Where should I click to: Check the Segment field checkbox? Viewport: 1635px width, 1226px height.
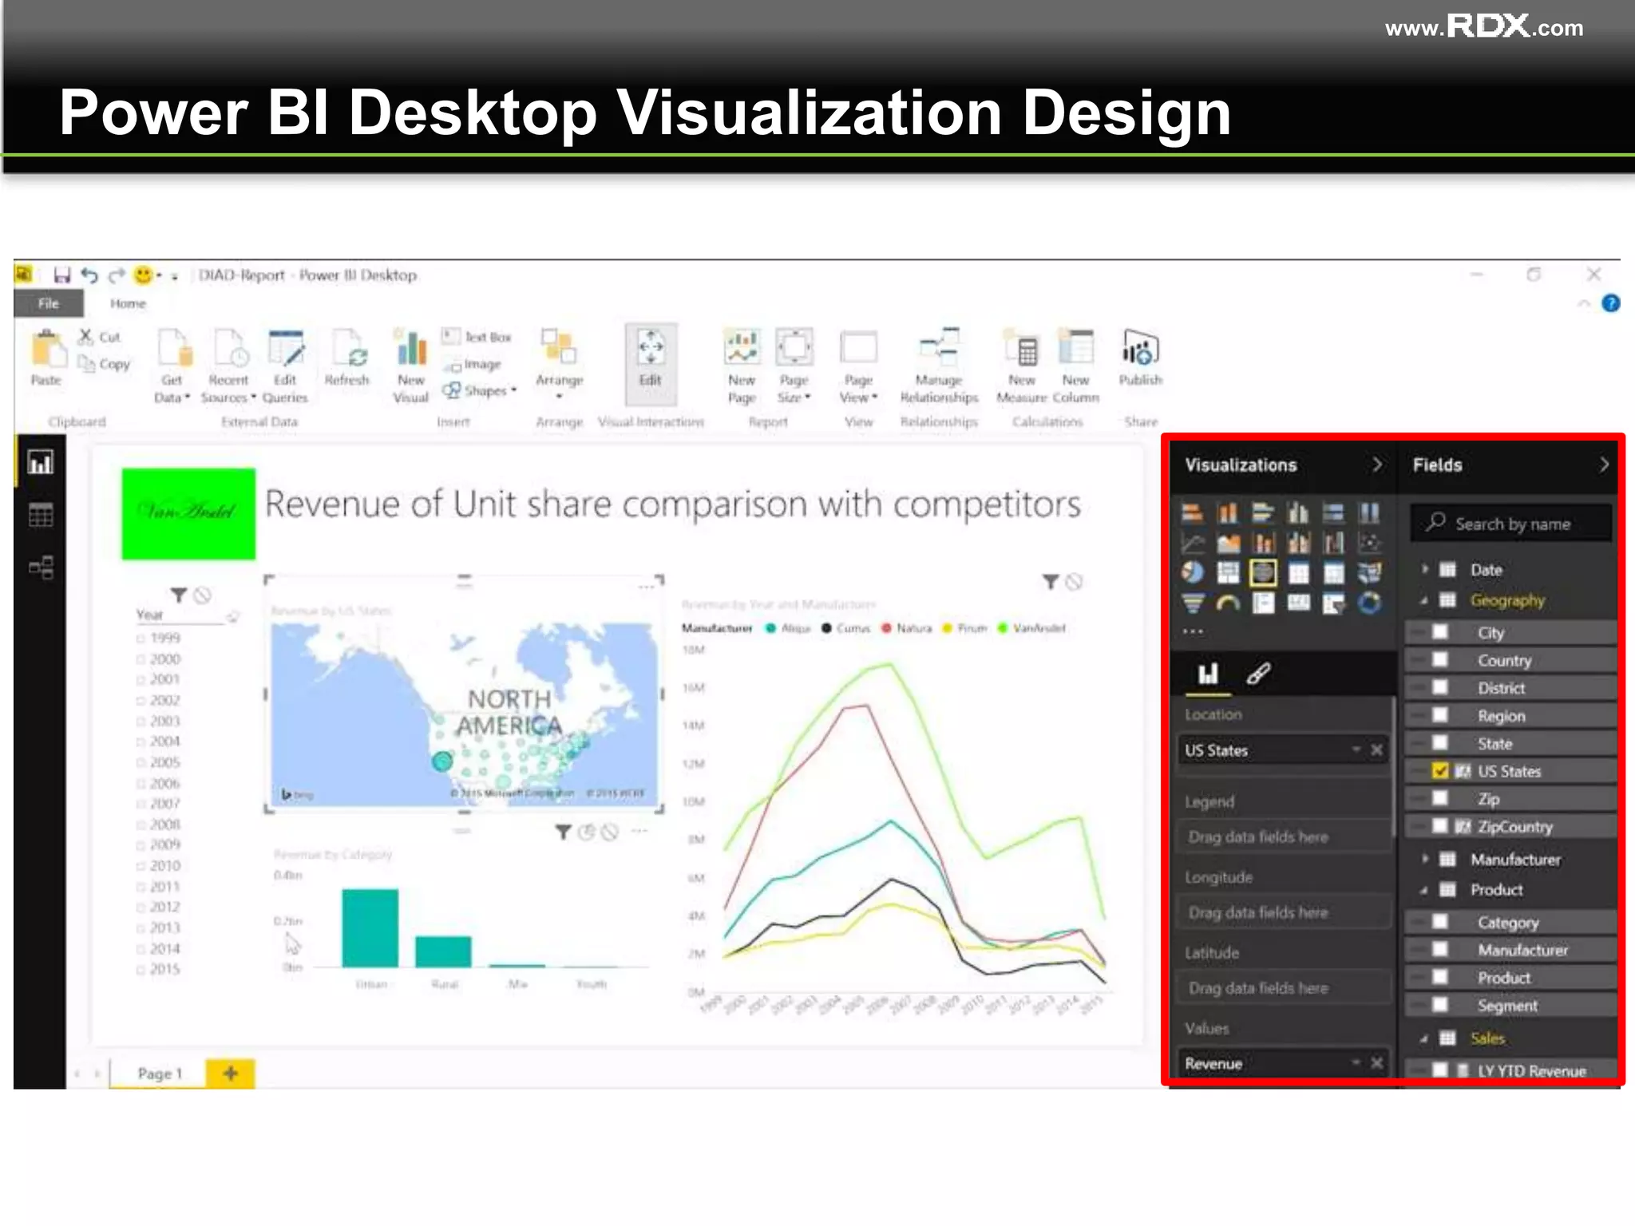coord(1440,1005)
